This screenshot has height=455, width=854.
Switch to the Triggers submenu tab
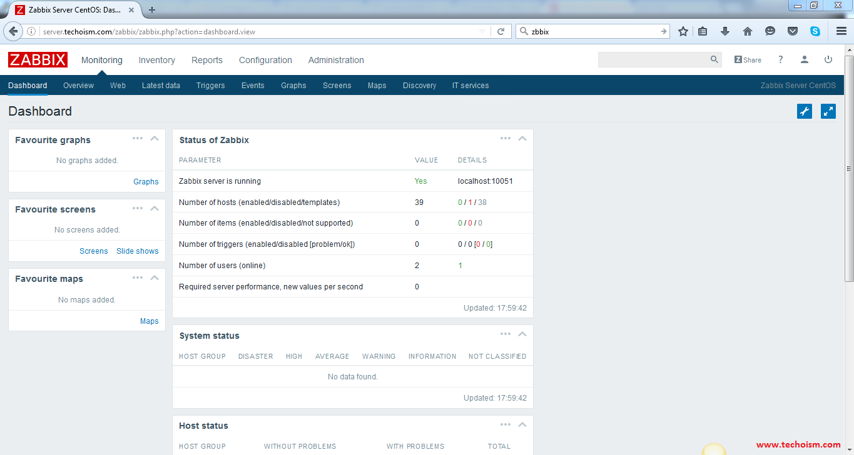tap(210, 86)
